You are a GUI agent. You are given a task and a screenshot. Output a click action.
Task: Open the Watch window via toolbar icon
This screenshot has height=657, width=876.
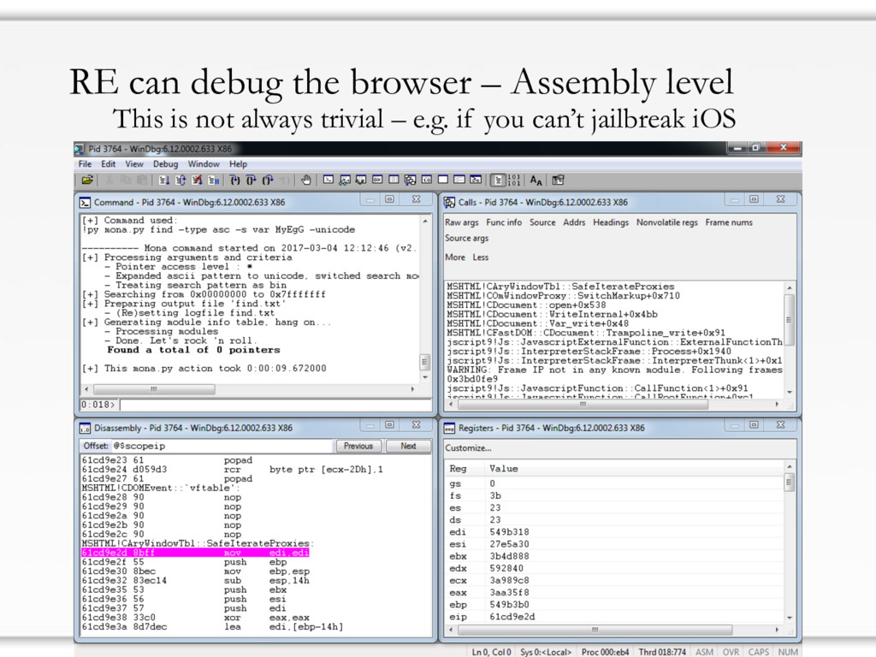tap(345, 180)
